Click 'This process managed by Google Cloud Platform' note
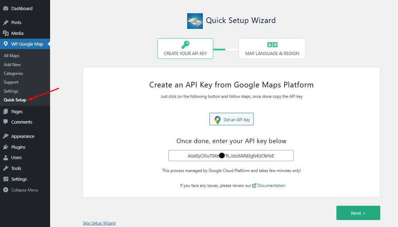Image resolution: width=398 pixels, height=227 pixels. click(x=231, y=171)
